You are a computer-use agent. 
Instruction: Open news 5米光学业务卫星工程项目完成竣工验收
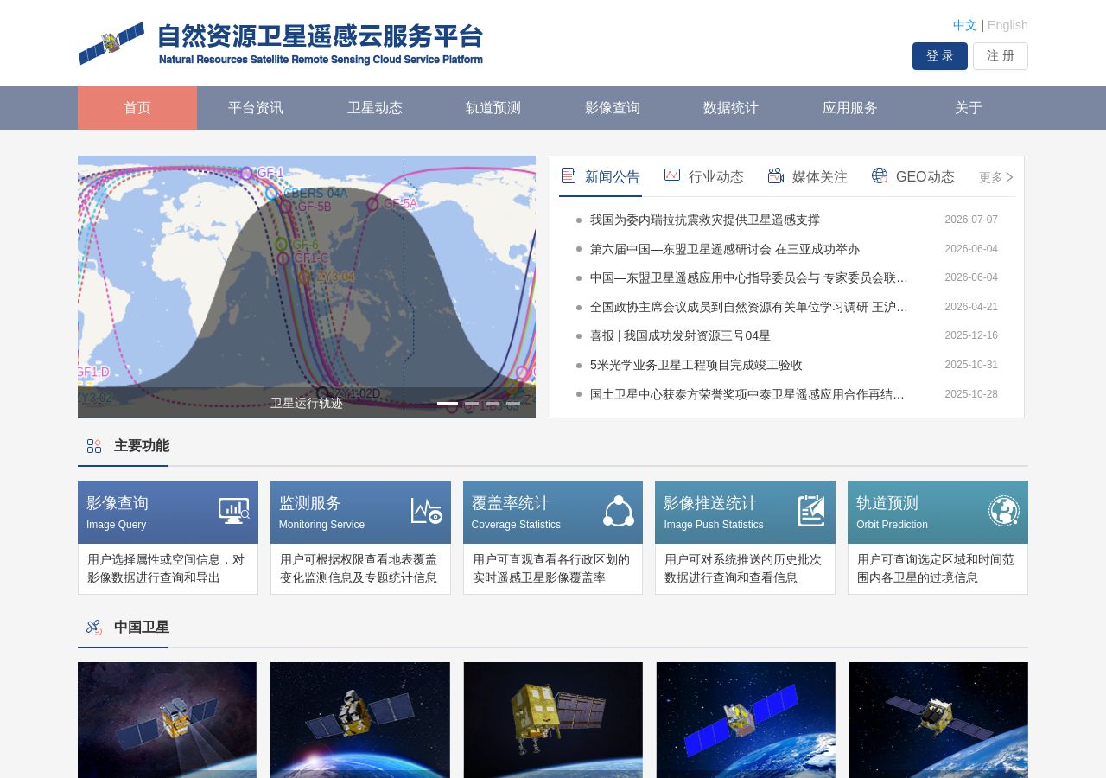(x=696, y=365)
